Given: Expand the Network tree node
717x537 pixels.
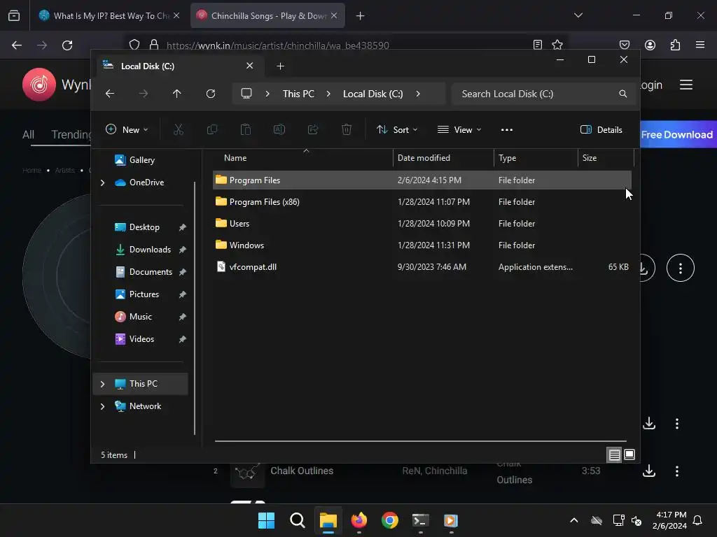Looking at the screenshot, I should pyautogui.click(x=102, y=406).
